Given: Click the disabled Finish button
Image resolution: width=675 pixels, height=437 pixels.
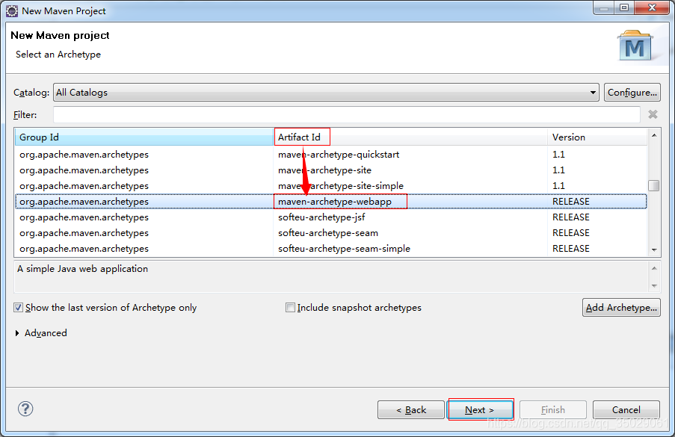Looking at the screenshot, I should point(552,410).
